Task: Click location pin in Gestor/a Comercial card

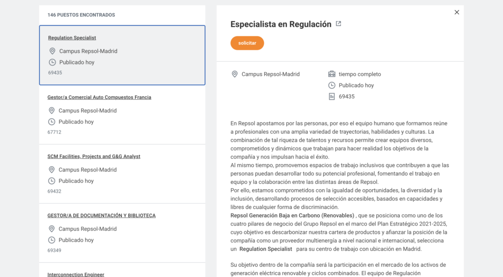Action: click(x=52, y=110)
